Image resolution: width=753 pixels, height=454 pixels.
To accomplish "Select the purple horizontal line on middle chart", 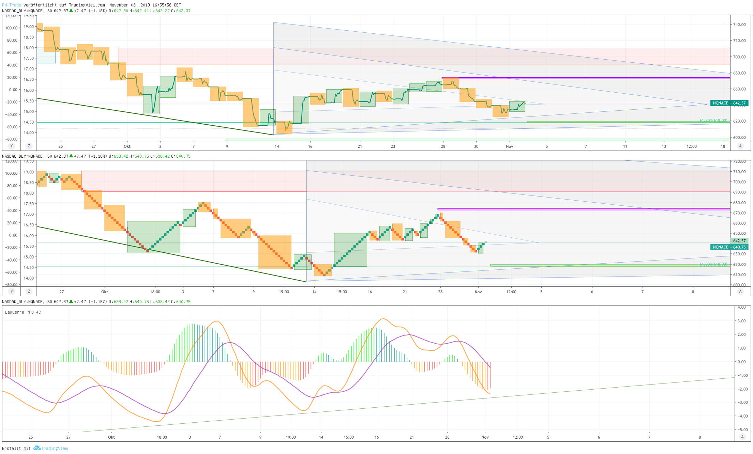I will pos(584,209).
